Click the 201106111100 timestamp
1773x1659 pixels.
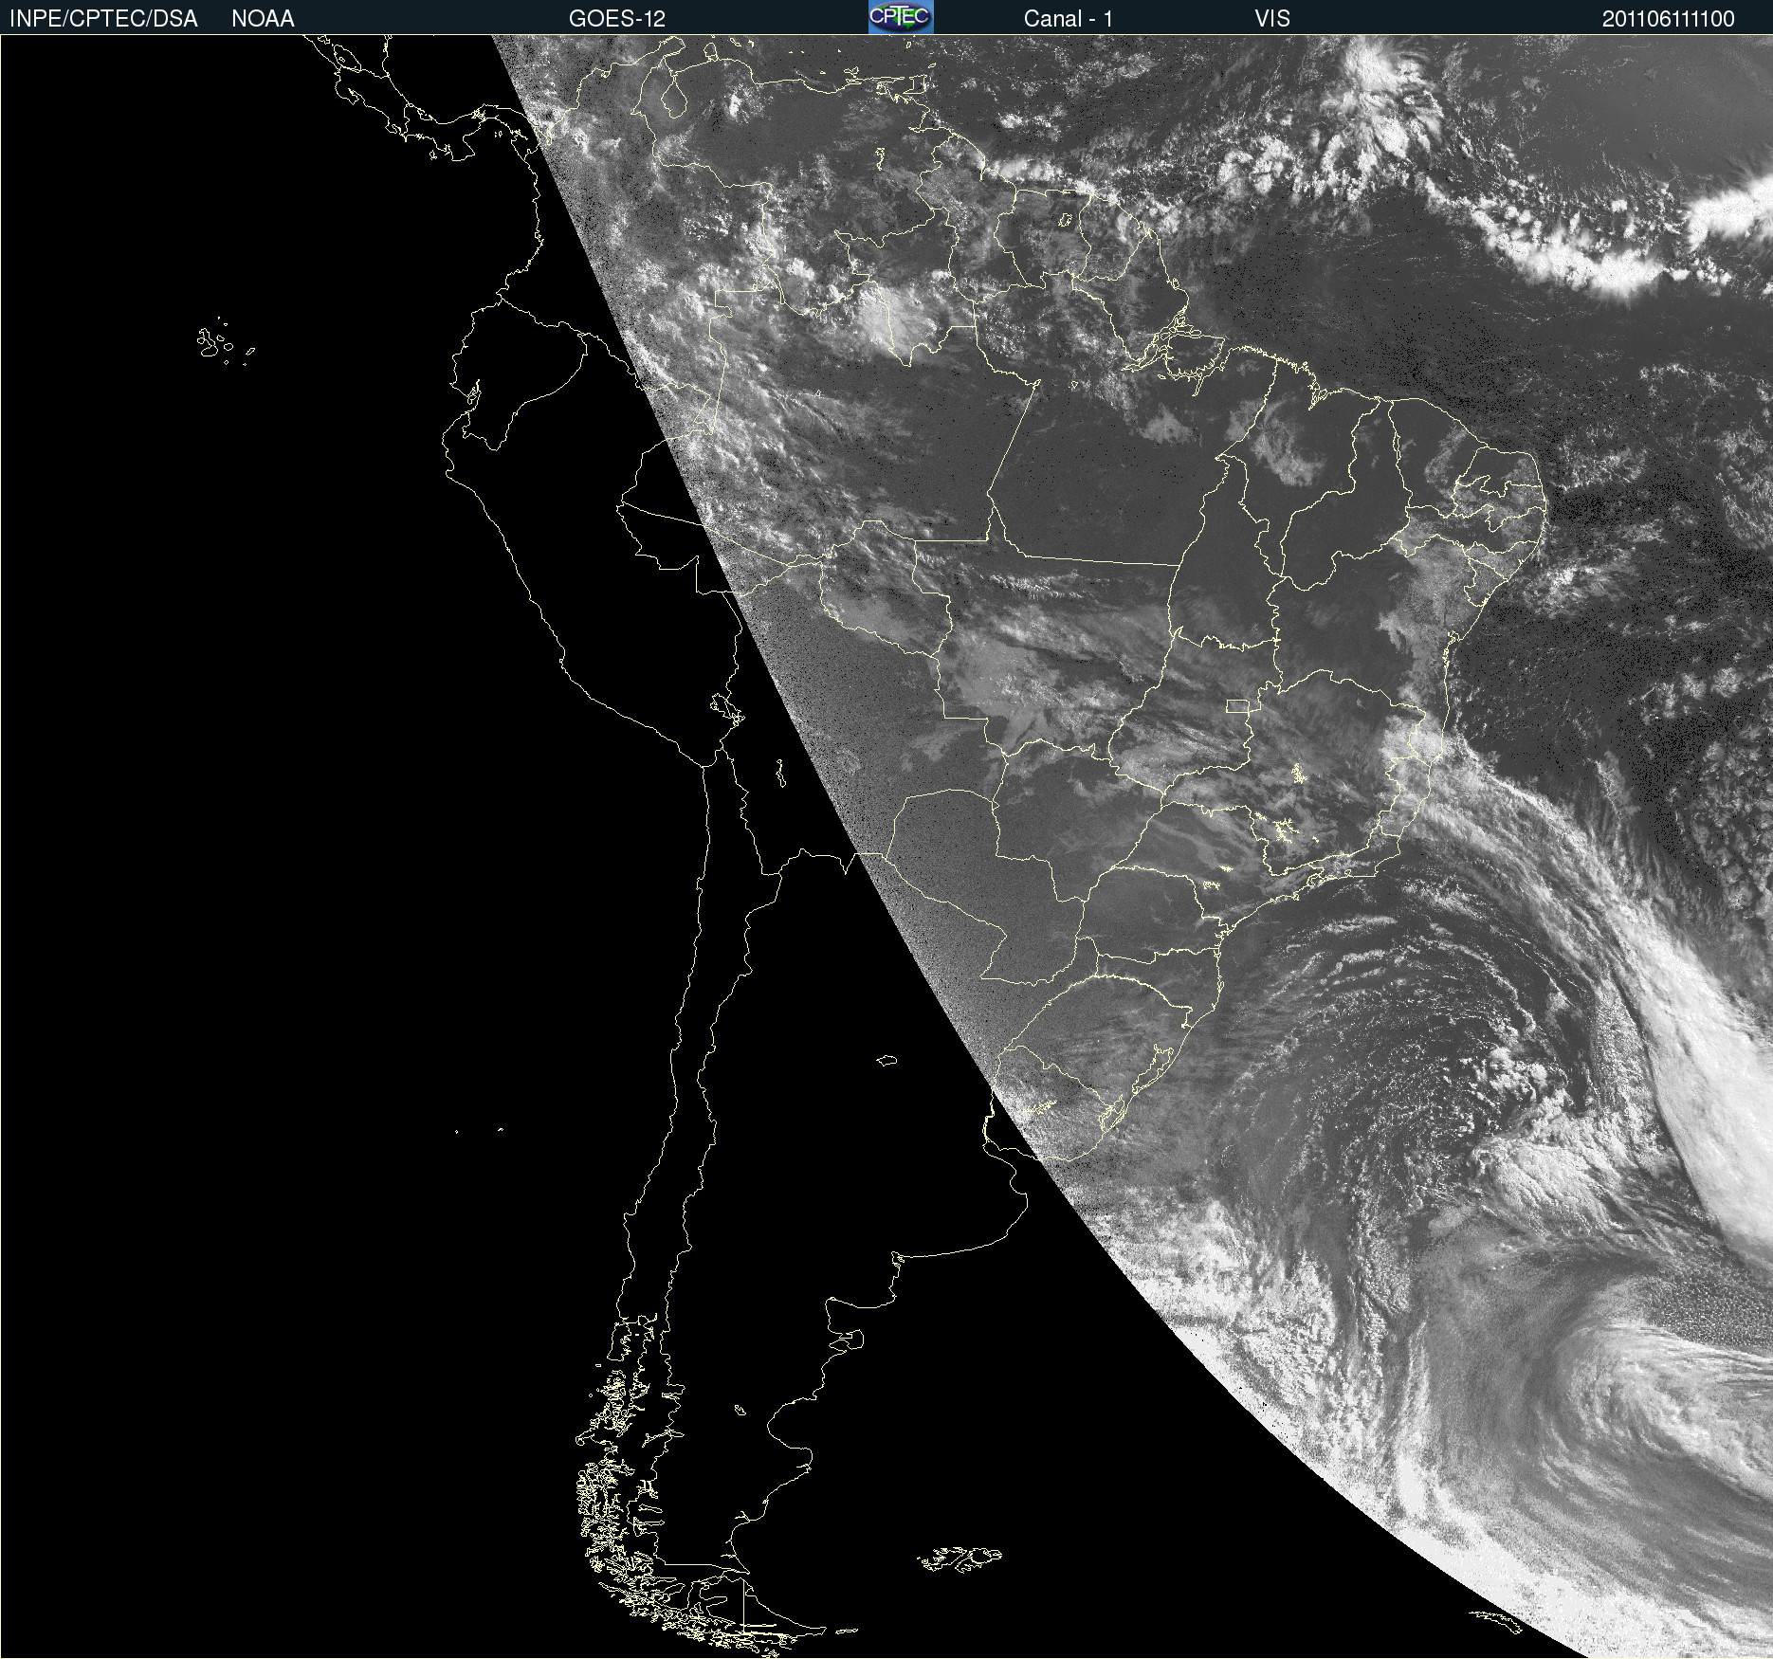[1668, 18]
